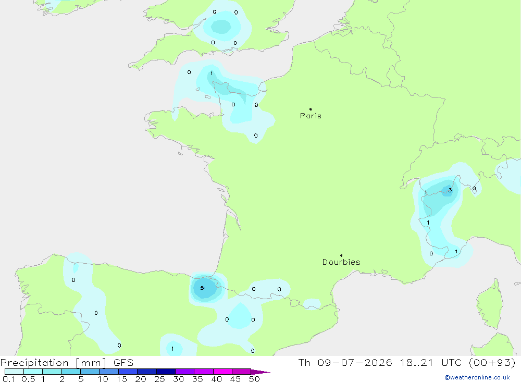521x382 pixels.
Task: Click the '20' legend scale label
Action: (x=141, y=379)
